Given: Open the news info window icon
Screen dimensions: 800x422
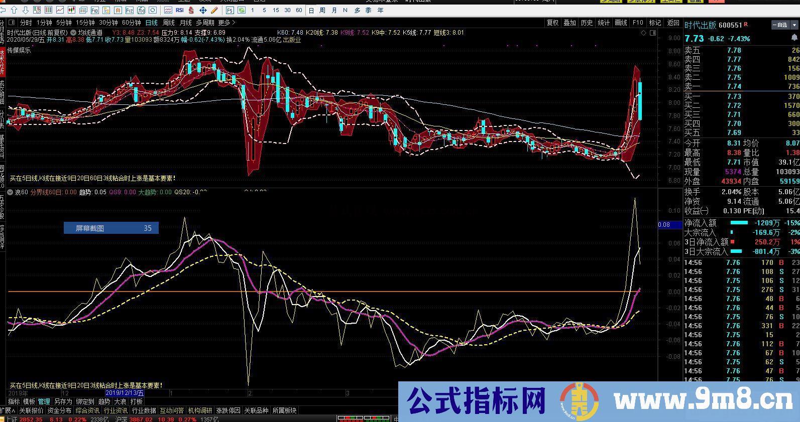Looking at the screenshot, I should click(83, 10).
